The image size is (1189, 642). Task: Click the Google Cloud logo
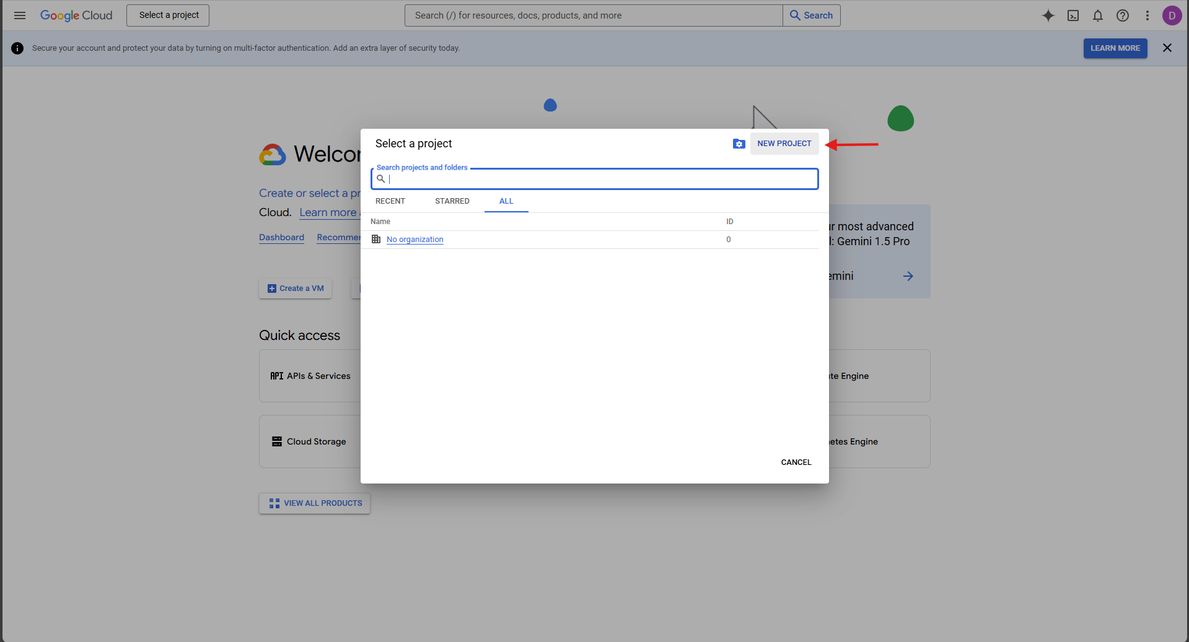(x=76, y=15)
